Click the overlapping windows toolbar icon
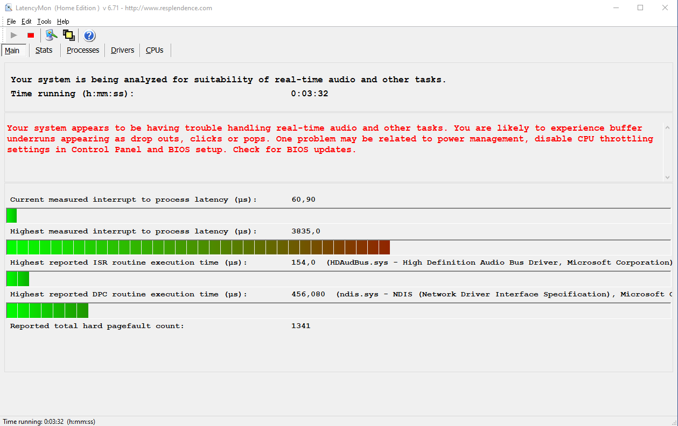Viewport: 678px width, 426px height. tap(68, 35)
